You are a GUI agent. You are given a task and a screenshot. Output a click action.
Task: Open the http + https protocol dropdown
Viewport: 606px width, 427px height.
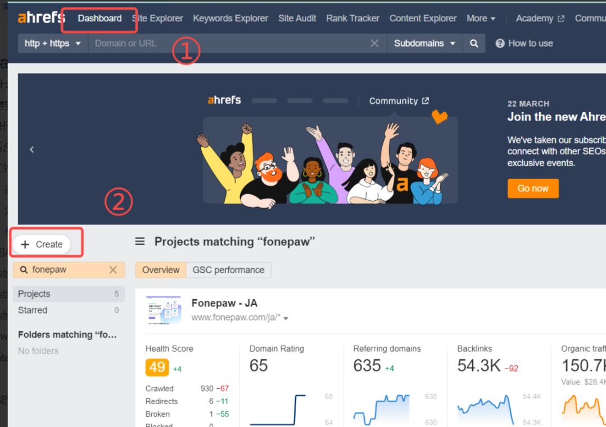(53, 43)
